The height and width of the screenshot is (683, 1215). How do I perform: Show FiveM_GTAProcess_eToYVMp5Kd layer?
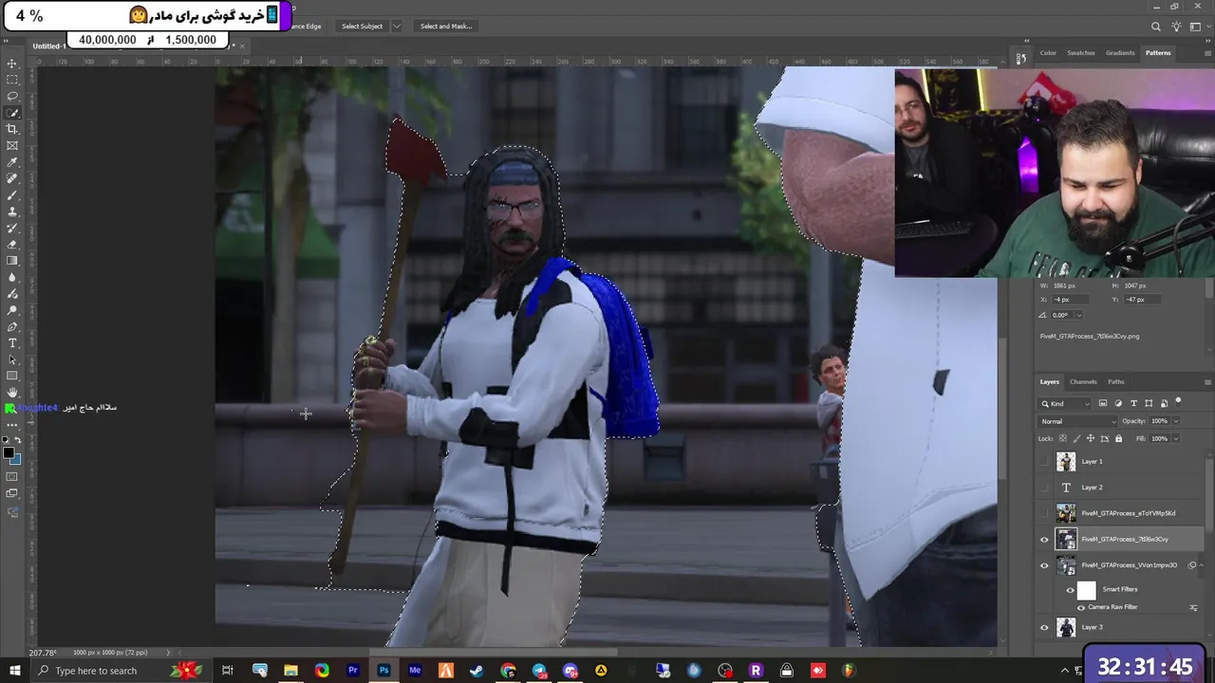1045,513
